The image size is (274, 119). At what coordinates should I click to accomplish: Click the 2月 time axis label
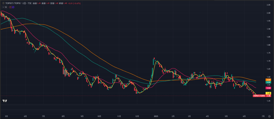tap(173, 116)
